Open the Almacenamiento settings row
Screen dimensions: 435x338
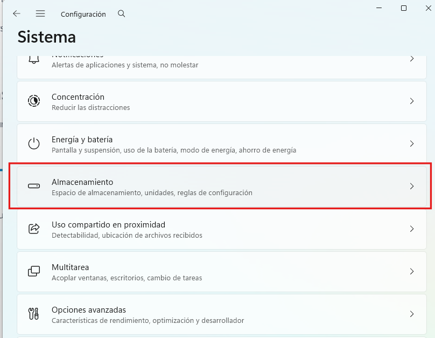coord(221,186)
